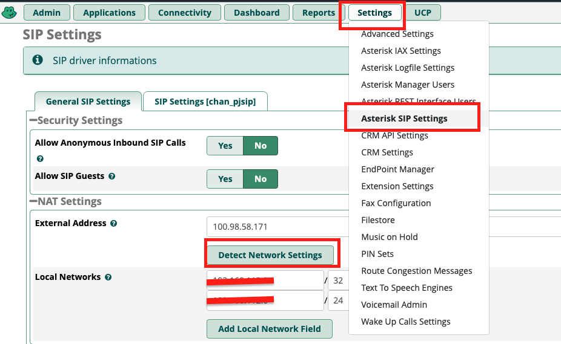Screen dimensions: 561x344
Task: Collapse the Security Settings section
Action: (x=33, y=120)
